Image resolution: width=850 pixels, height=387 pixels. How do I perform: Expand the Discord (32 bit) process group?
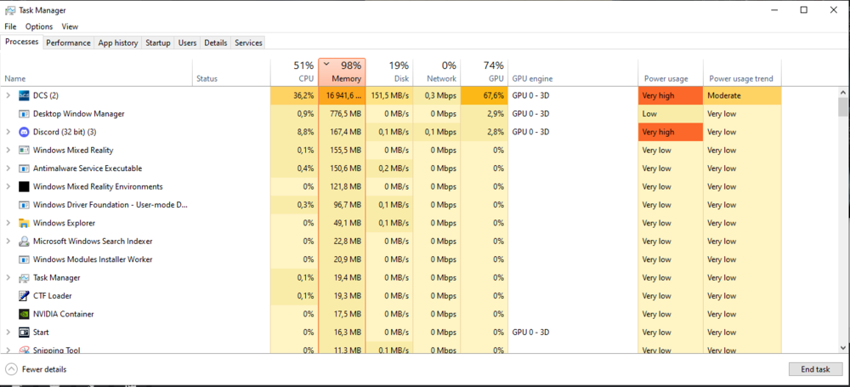click(x=8, y=132)
